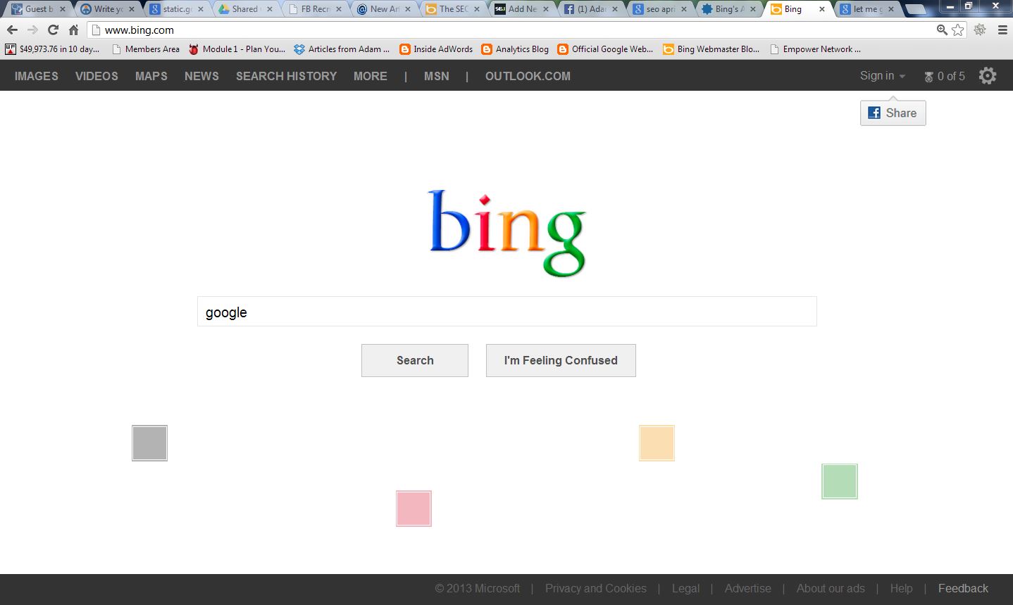Click the orange square tile
The height and width of the screenshot is (605, 1013).
(x=657, y=443)
